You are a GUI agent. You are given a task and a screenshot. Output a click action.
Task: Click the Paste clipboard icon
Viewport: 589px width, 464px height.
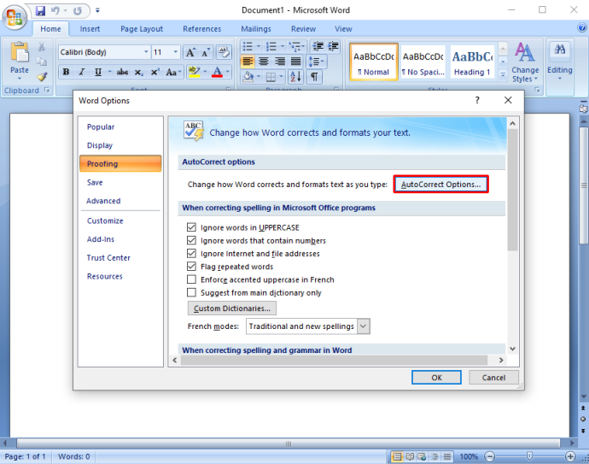click(20, 53)
